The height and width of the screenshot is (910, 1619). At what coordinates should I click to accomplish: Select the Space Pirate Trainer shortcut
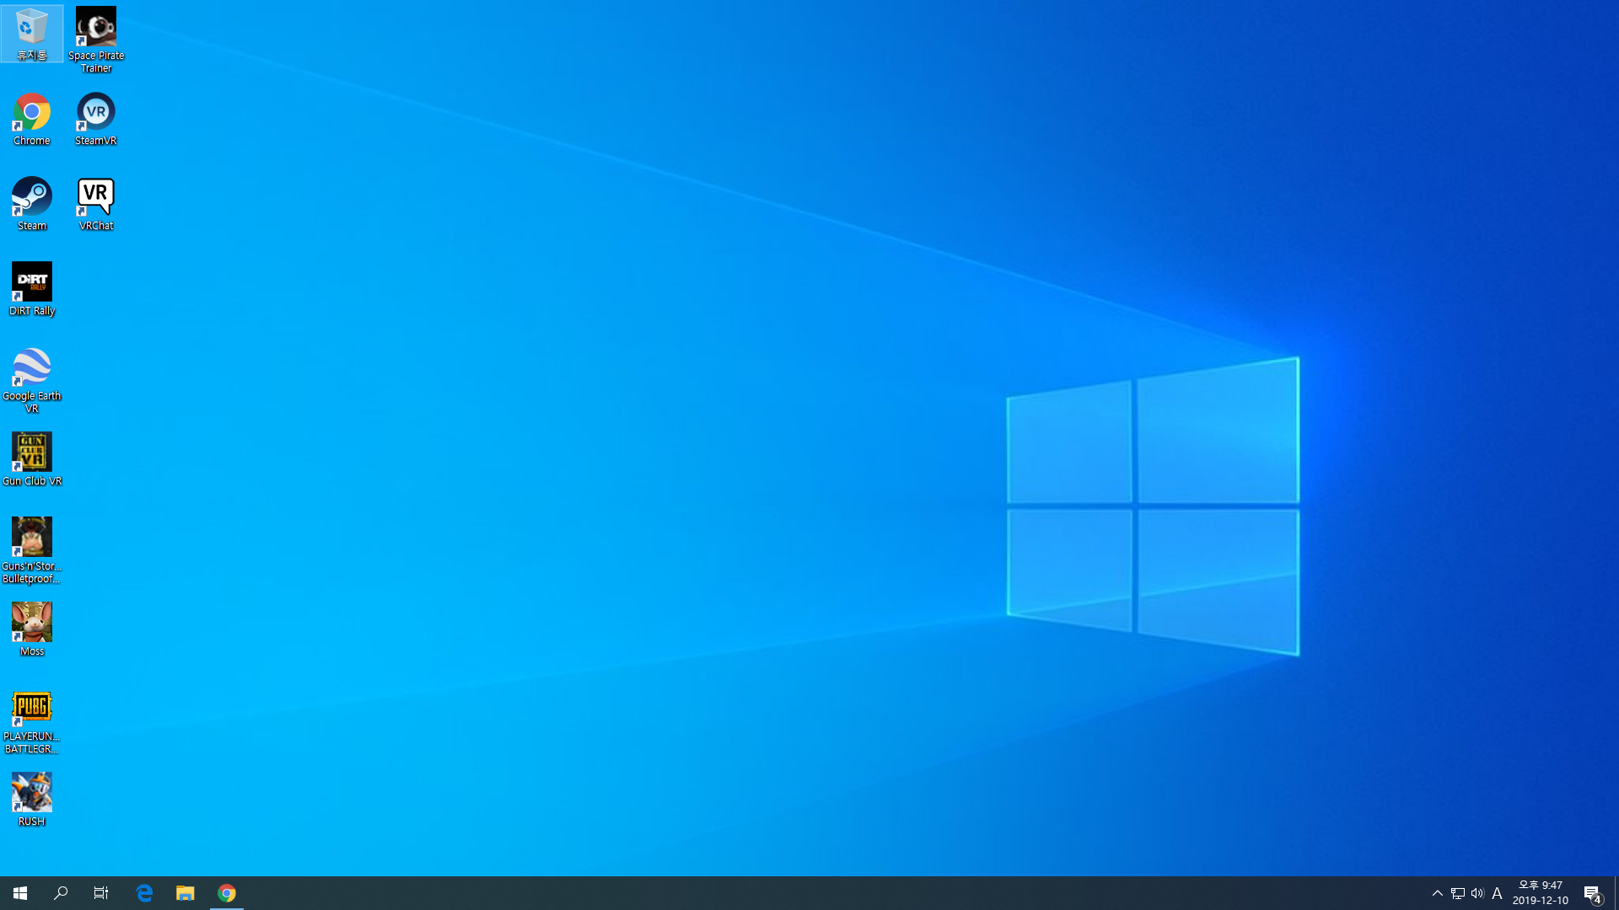[x=95, y=29]
